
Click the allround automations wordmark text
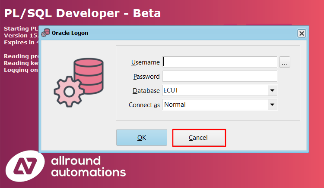88,167
